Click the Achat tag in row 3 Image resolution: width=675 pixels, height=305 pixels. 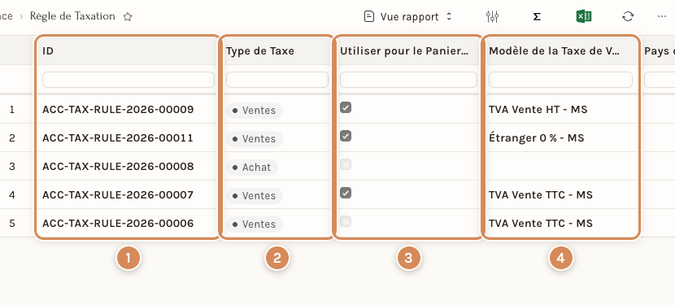[x=252, y=168]
